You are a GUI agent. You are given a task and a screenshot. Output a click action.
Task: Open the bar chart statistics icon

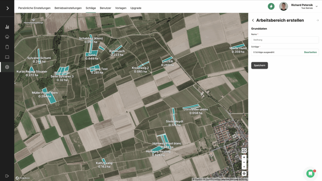7,27
